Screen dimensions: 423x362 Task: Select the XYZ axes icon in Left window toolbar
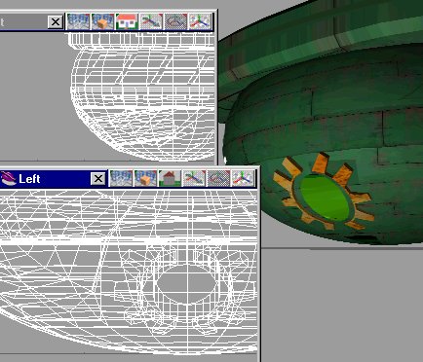tap(243, 178)
